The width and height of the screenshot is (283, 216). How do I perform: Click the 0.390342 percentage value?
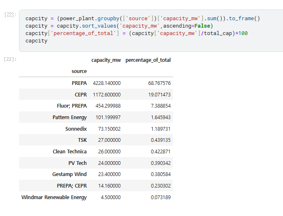click(161, 163)
